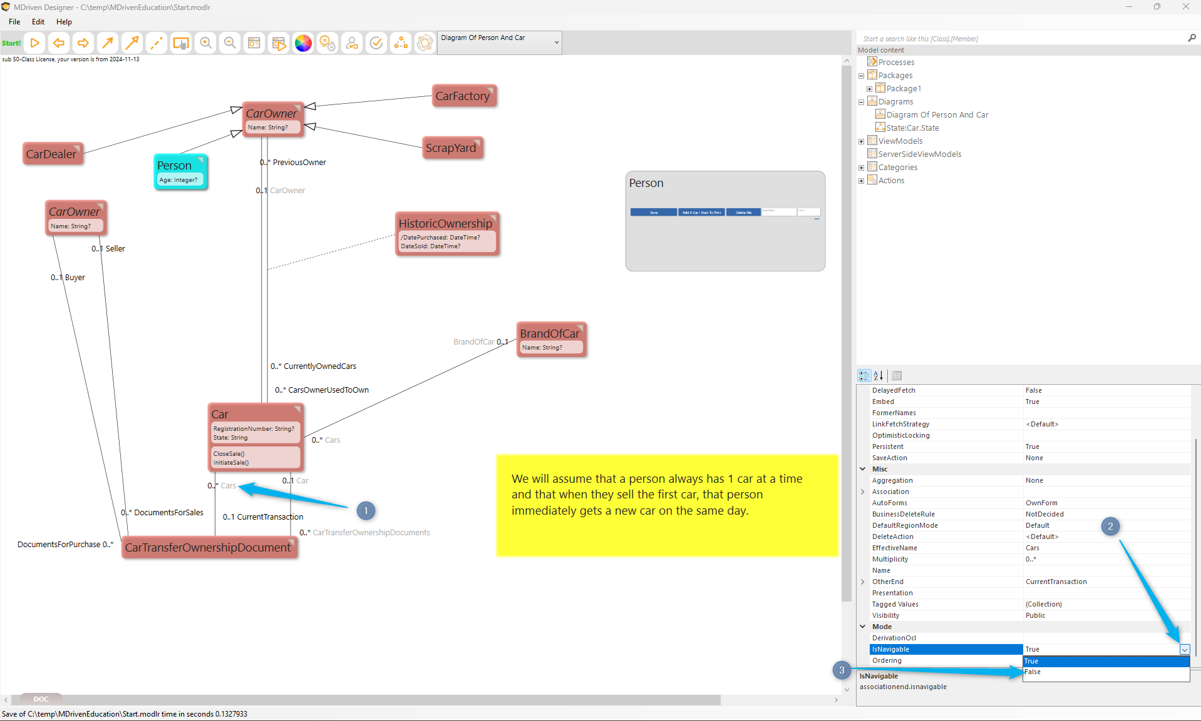Click the search magnifier in model search box
The image size is (1201, 721).
point(1192,38)
